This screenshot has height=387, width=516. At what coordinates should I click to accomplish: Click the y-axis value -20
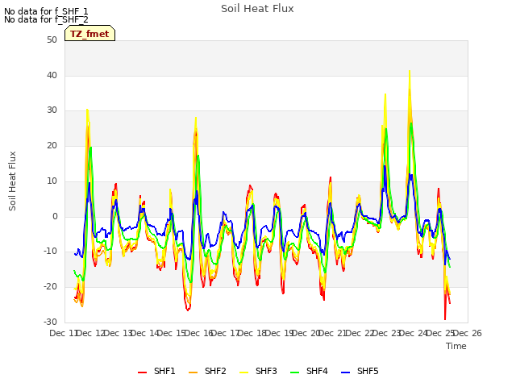point(50,287)
